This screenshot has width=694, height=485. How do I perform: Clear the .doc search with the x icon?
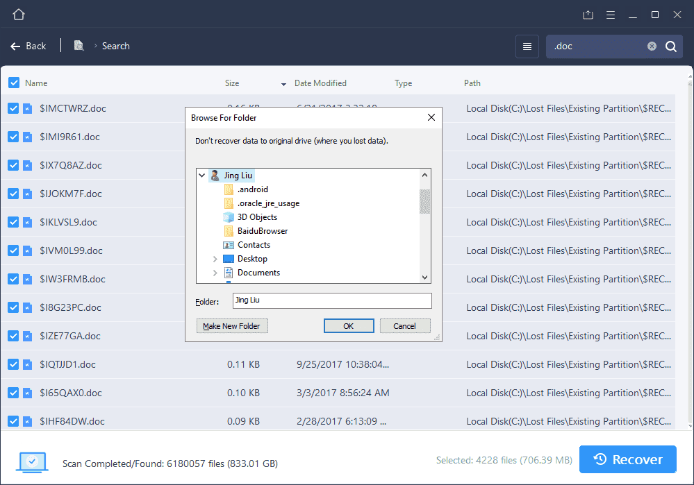pyautogui.click(x=651, y=46)
